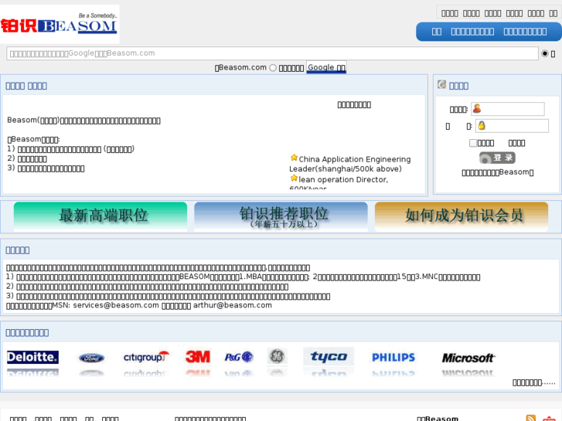Click the services@beasom.com email address
Image resolution: width=562 pixels, height=421 pixels.
(x=116, y=305)
